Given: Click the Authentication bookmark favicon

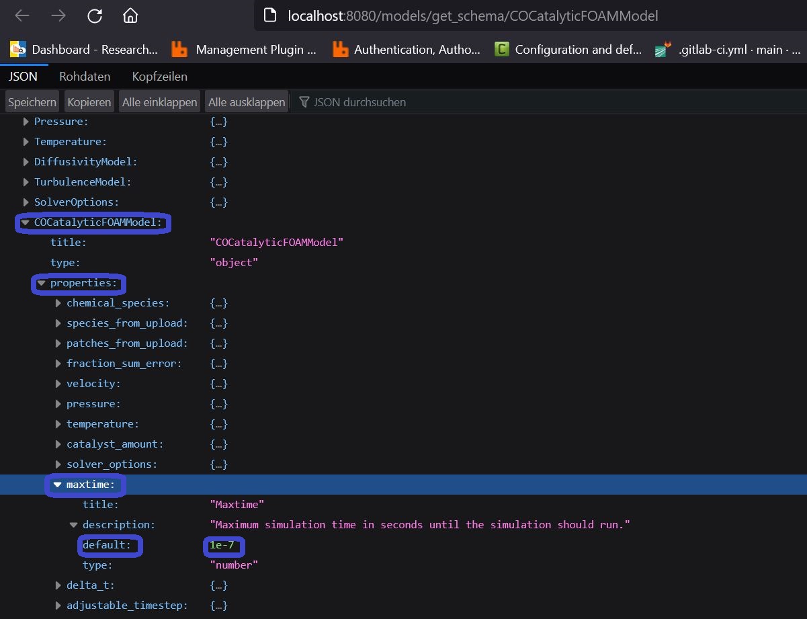Looking at the screenshot, I should 341,49.
